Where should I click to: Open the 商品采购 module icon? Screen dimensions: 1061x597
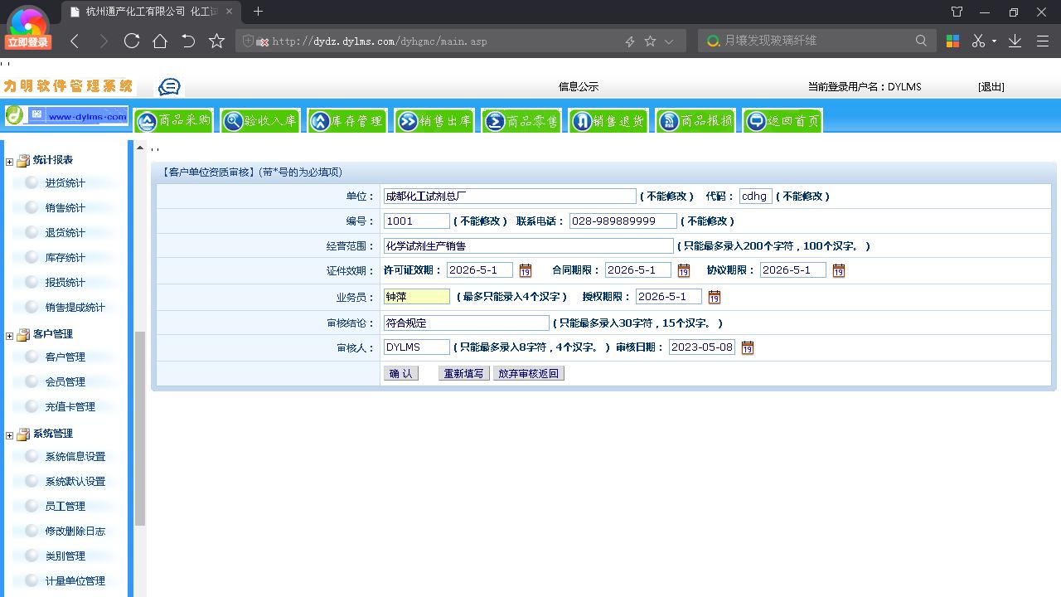click(174, 119)
